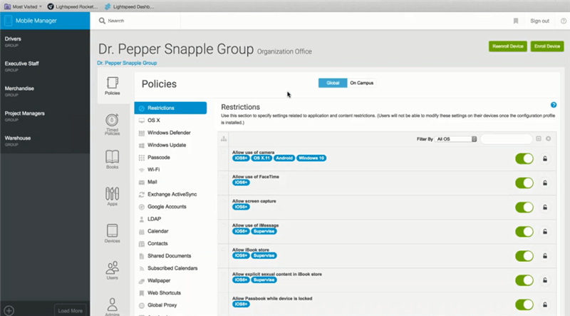Click the restrictions filter text box
Image resolution: width=570 pixels, height=316 pixels.
[506, 139]
